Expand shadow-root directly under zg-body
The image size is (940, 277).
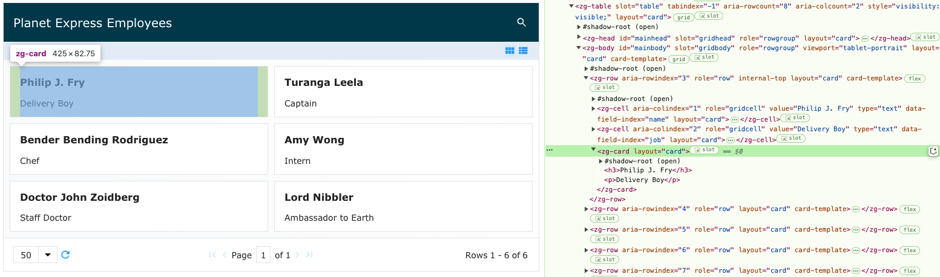click(x=586, y=68)
